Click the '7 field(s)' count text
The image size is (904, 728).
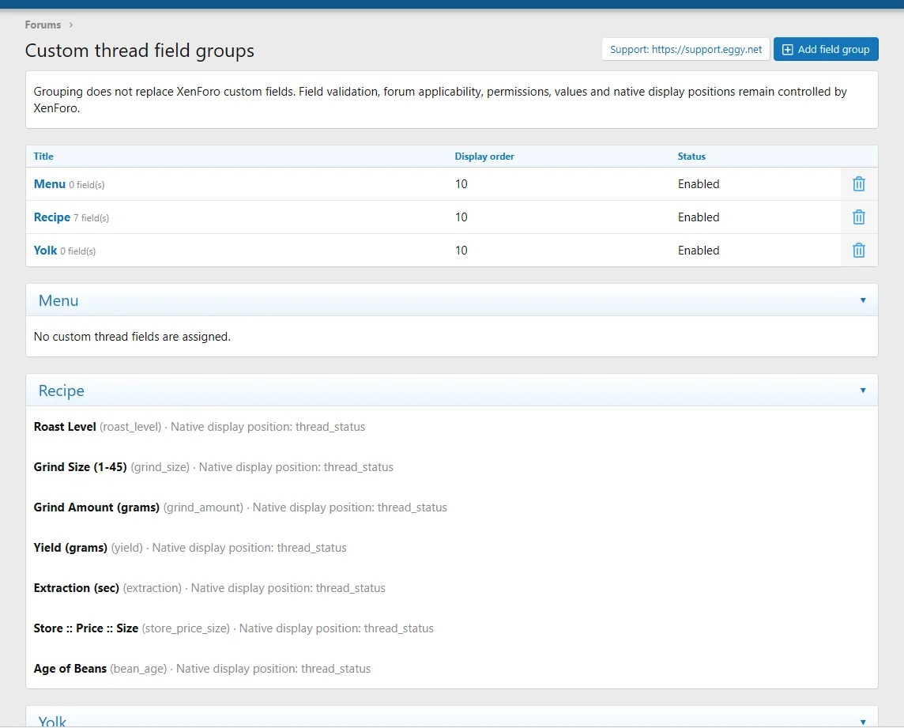pos(91,218)
